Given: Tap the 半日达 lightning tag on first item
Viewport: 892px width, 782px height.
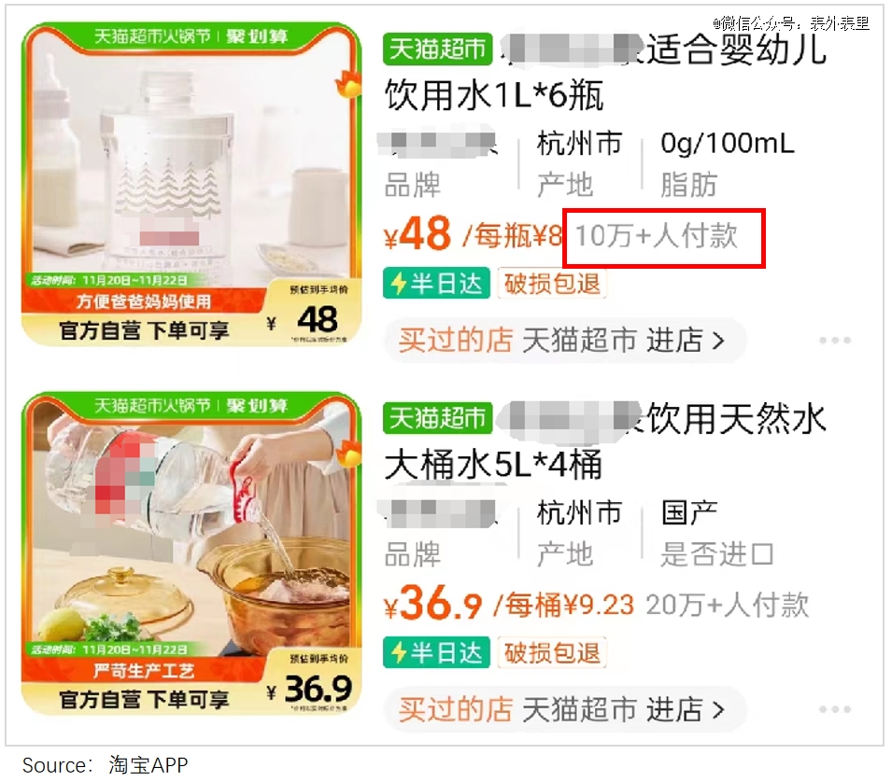Looking at the screenshot, I should point(436,283).
